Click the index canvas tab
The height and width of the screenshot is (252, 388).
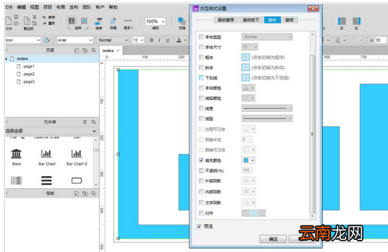point(108,51)
